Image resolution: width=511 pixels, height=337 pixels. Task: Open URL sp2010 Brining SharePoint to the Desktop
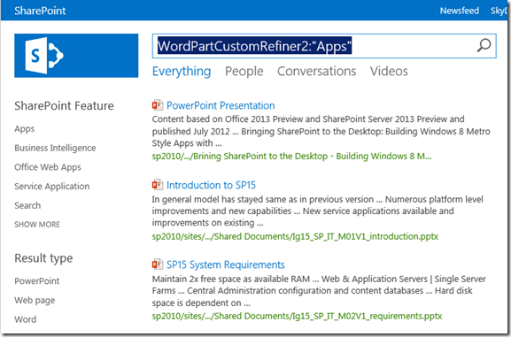[x=291, y=157]
